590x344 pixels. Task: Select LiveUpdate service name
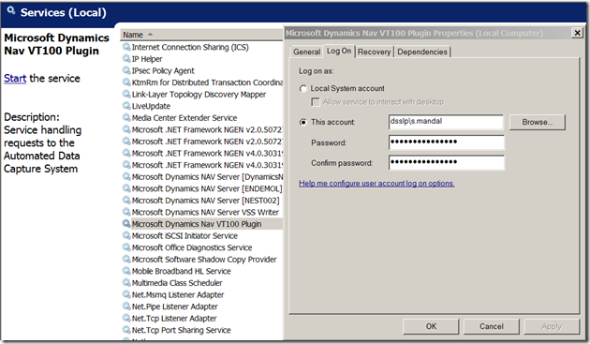tap(151, 106)
